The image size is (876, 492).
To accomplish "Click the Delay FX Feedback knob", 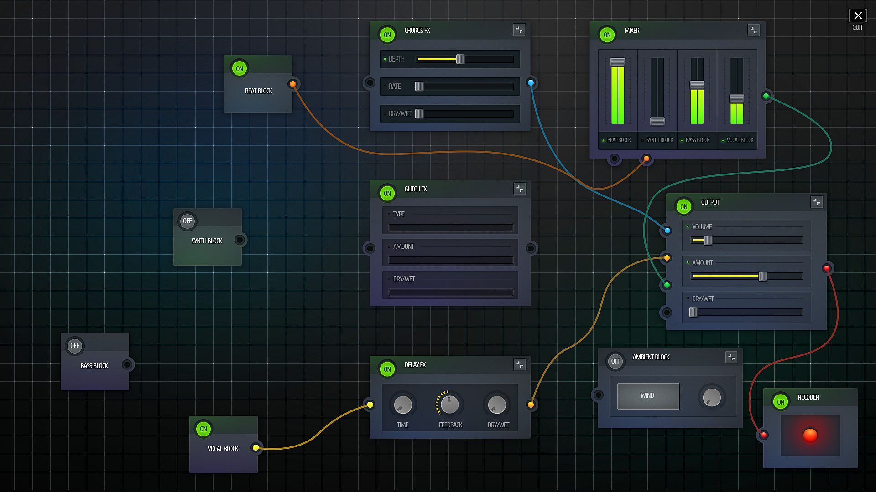I will [450, 405].
